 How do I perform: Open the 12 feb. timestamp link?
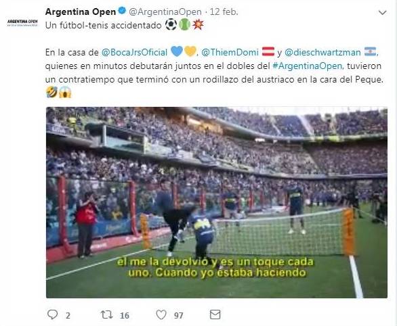(x=224, y=12)
